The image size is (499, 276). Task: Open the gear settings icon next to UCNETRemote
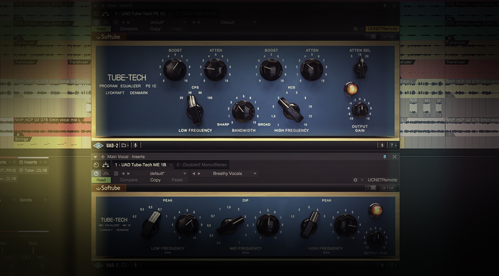pyautogui.click(x=356, y=29)
